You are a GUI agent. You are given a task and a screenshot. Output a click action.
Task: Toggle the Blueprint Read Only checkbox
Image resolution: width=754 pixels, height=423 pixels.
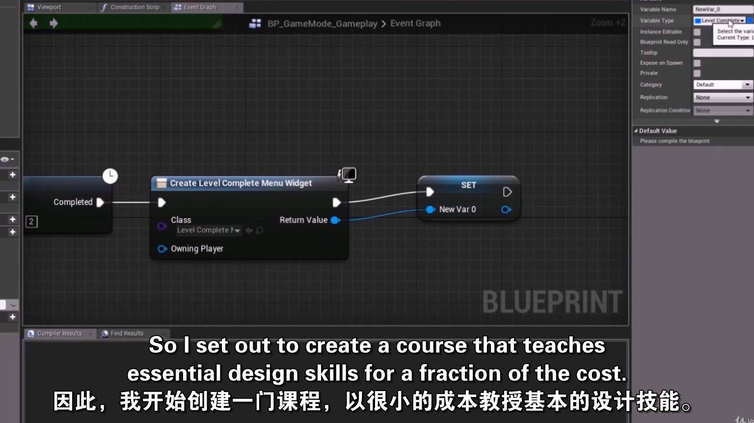697,42
